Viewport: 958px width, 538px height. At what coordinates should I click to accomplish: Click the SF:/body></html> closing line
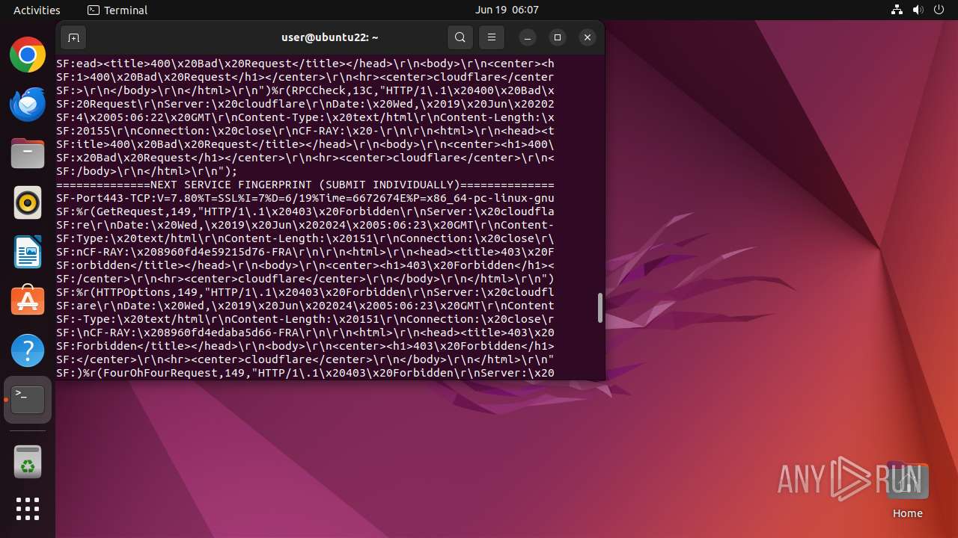[x=147, y=171]
